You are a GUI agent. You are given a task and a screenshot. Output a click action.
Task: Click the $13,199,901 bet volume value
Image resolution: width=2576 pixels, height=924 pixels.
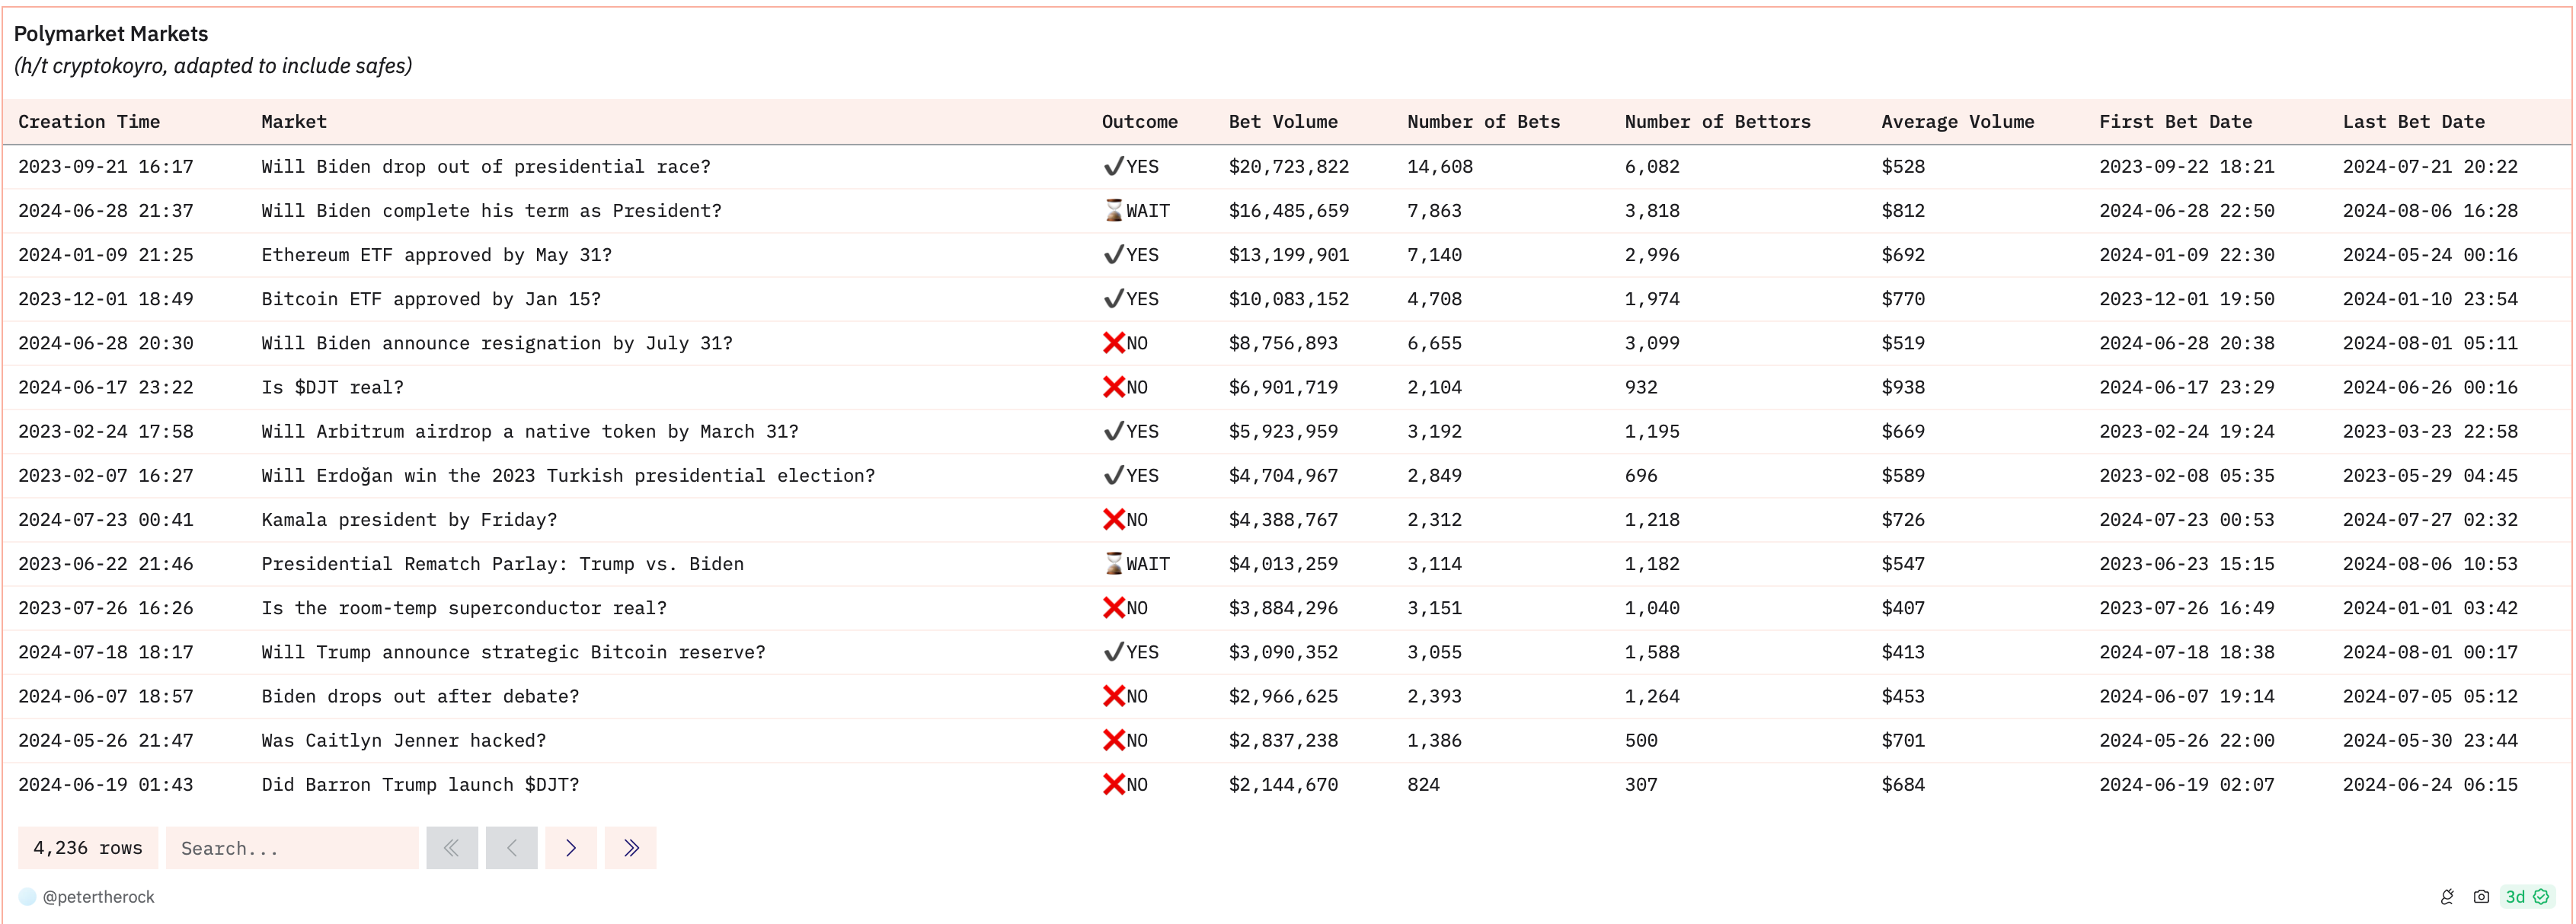(1289, 255)
